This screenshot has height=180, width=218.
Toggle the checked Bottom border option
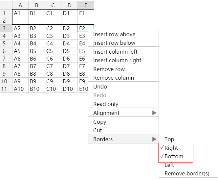tap(188, 156)
